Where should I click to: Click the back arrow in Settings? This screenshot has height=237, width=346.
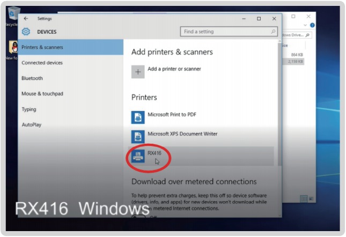[x=26, y=19]
